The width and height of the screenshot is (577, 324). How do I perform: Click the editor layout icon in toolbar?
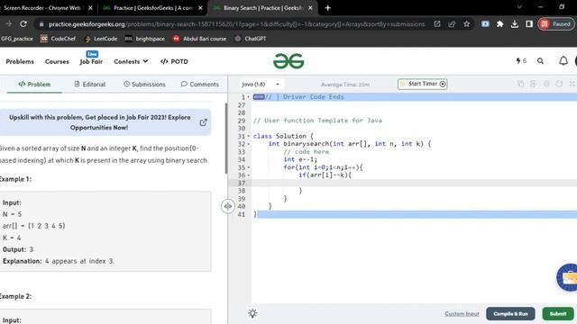pos(533,84)
